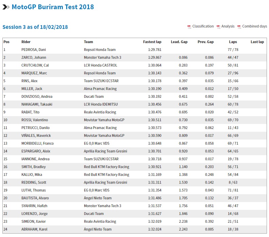
Task: Select rider RINS, Alex
Action: coord(29,81)
